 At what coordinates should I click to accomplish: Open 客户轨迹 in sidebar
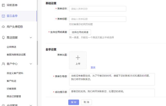point(11,81)
